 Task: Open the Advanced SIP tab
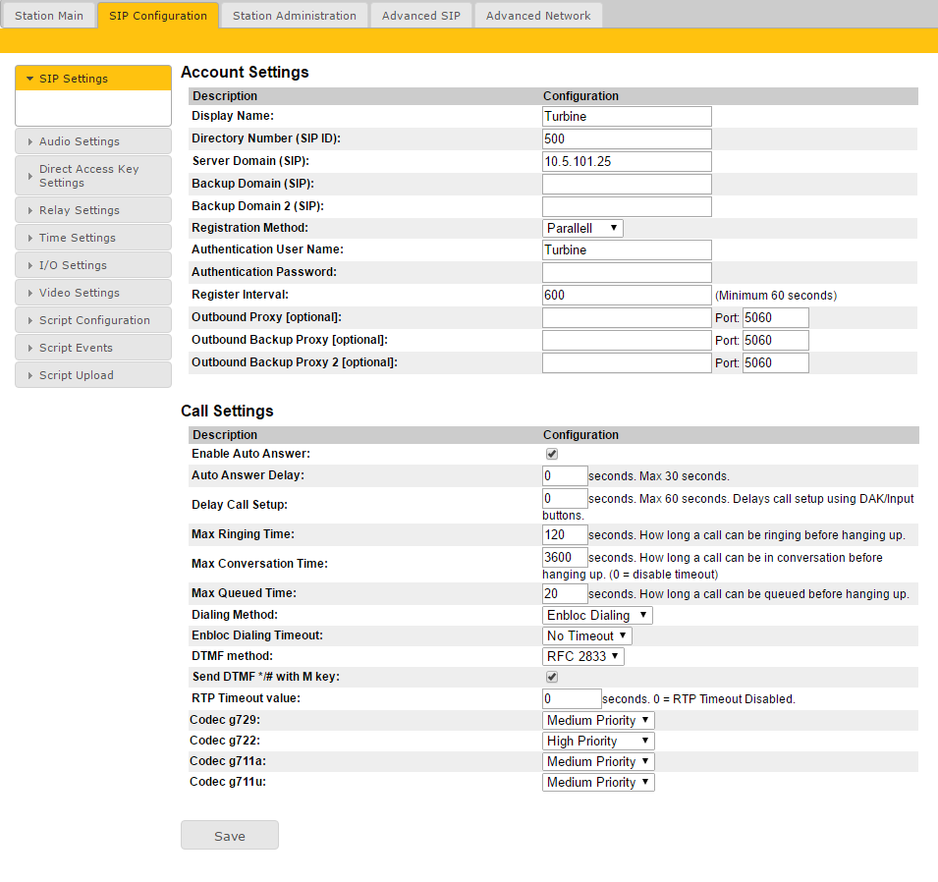(x=420, y=16)
